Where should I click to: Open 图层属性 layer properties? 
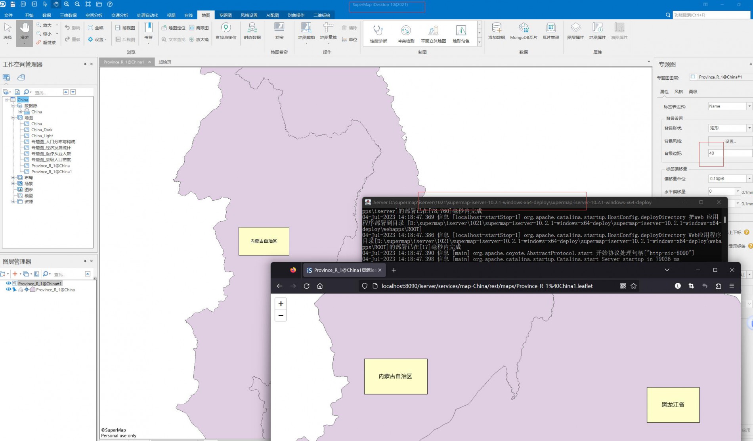[x=575, y=32]
